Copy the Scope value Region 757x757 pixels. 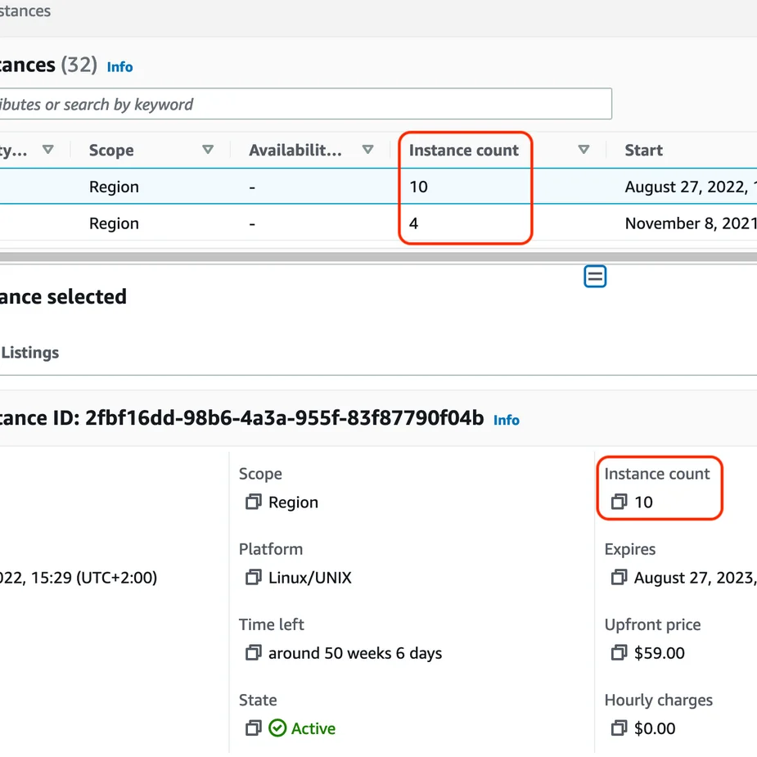[x=253, y=502]
